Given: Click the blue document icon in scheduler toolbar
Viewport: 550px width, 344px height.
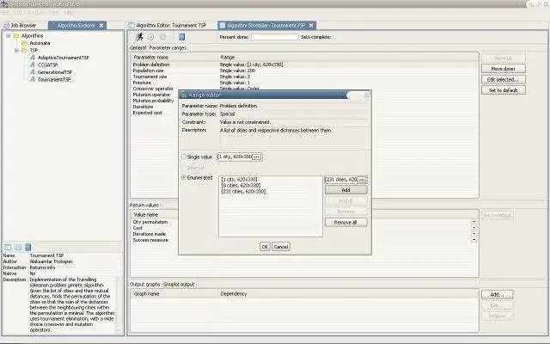Looking at the screenshot, I should tap(181, 37).
